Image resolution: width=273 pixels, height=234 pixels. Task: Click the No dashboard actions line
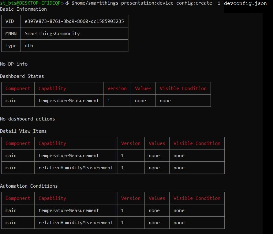click(28, 119)
